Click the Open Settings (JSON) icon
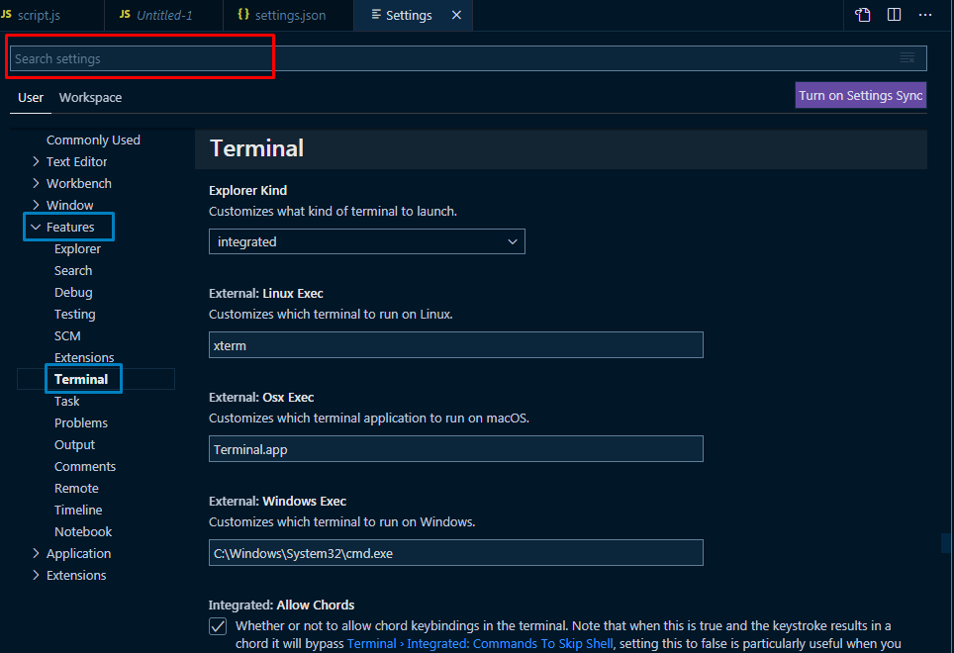Image resolution: width=954 pixels, height=653 pixels. click(x=863, y=15)
